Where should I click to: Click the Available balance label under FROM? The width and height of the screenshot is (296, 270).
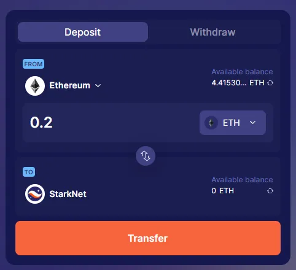(242, 72)
